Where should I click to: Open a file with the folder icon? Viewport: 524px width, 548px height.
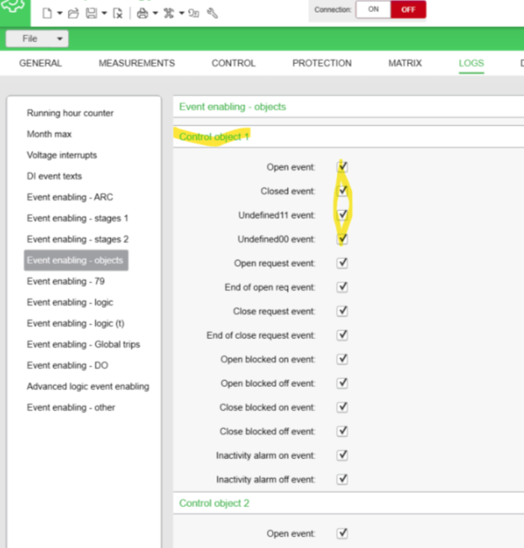point(73,13)
